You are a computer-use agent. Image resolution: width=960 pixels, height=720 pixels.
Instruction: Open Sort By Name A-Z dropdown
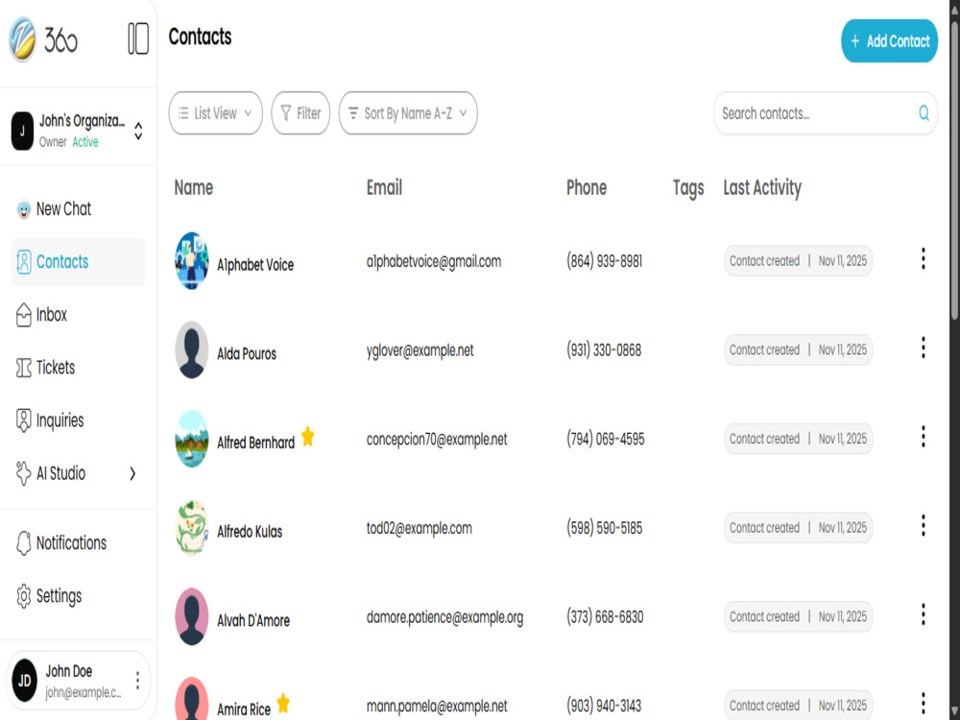408,113
